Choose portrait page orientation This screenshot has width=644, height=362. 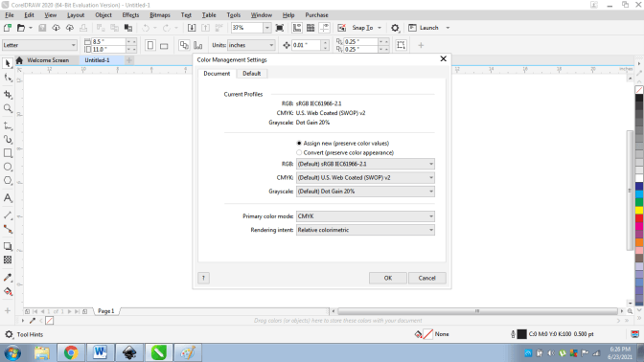coord(150,45)
